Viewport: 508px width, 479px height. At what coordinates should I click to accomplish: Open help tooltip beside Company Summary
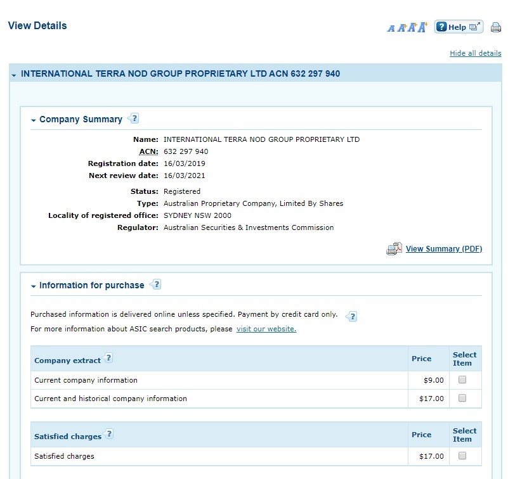(133, 118)
